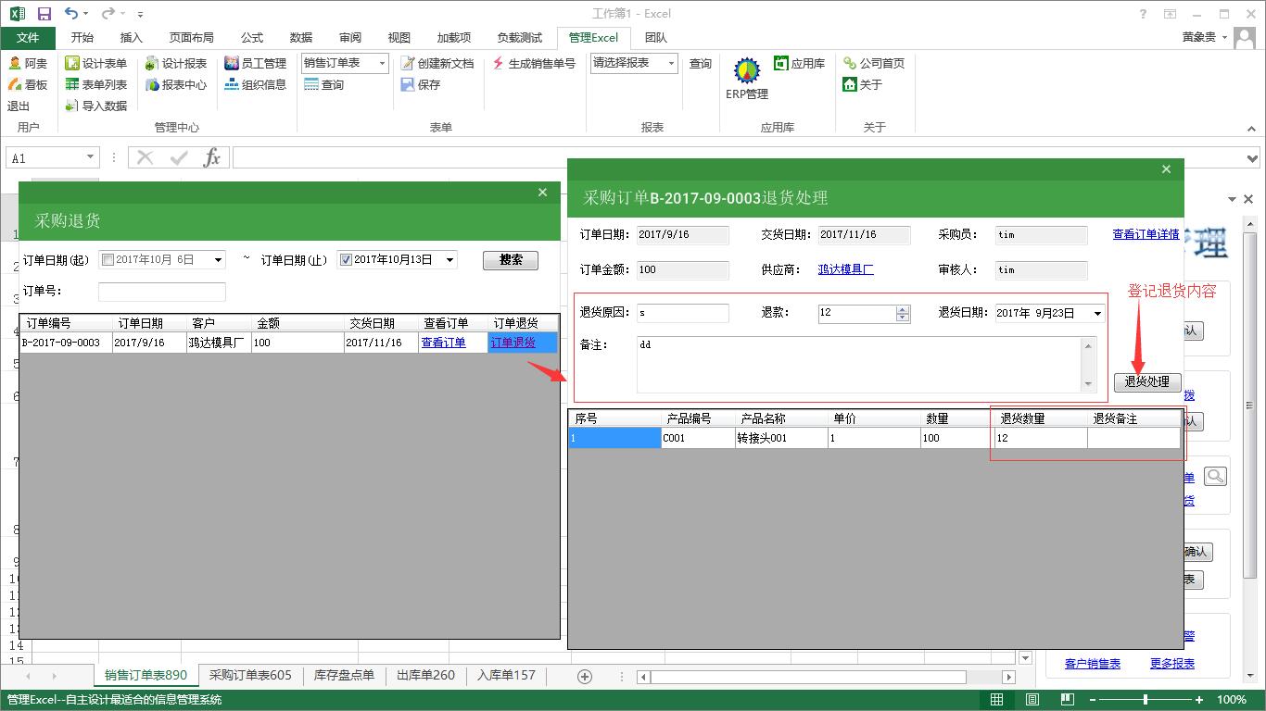
Task: Click 创建新文档 create new document
Action: [x=437, y=63]
